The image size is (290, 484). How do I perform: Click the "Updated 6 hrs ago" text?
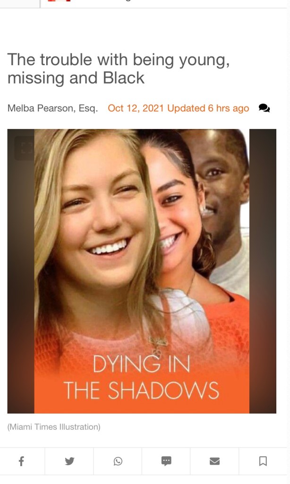(208, 108)
